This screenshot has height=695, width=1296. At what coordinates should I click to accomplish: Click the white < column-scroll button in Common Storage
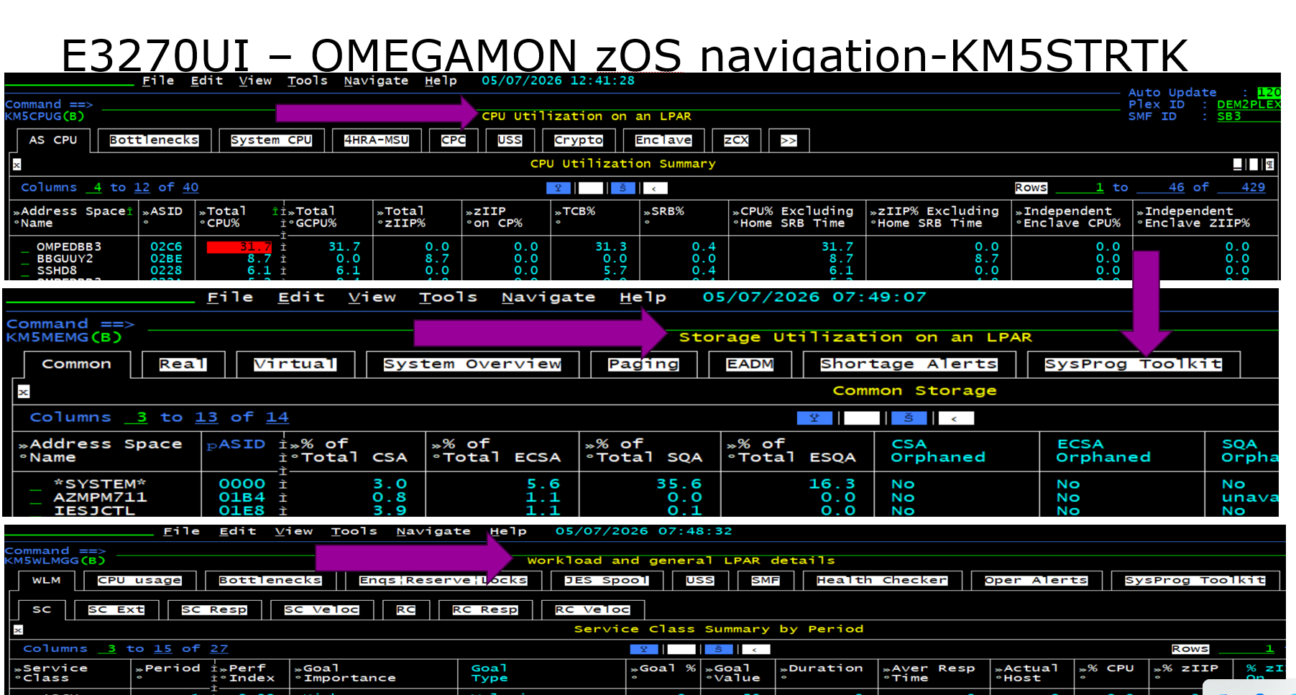tap(956, 418)
